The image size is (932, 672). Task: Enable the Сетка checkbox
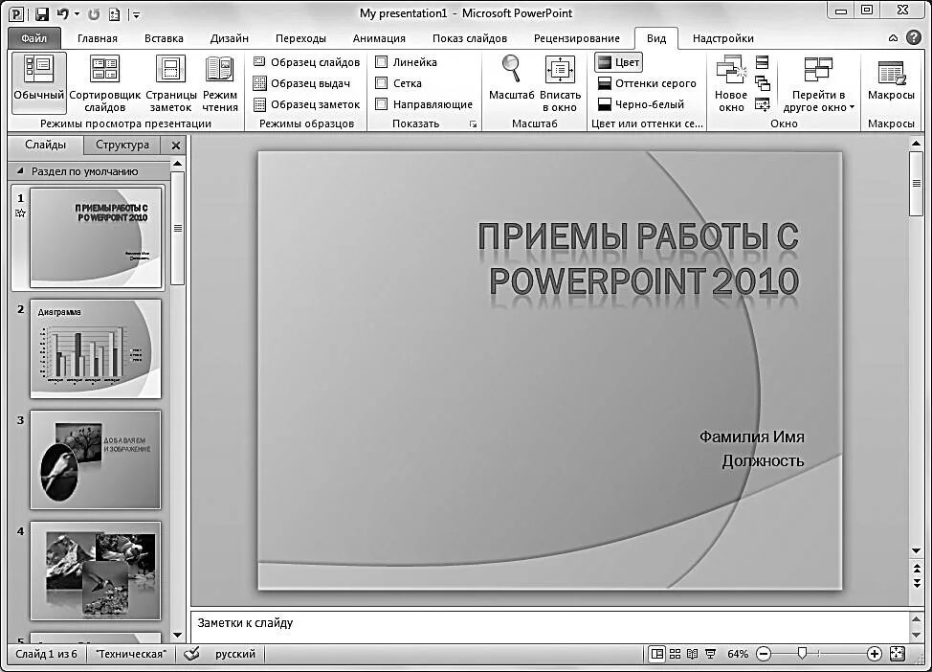point(382,83)
